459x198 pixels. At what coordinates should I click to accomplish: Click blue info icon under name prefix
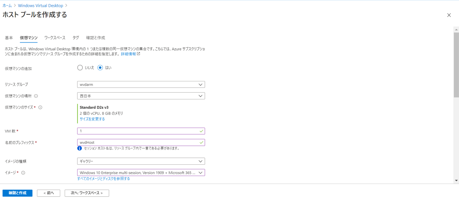(x=80, y=148)
